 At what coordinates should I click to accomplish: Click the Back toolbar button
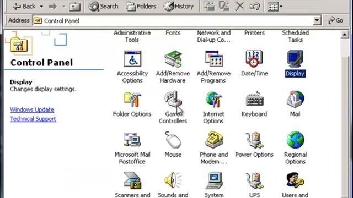point(24,6)
